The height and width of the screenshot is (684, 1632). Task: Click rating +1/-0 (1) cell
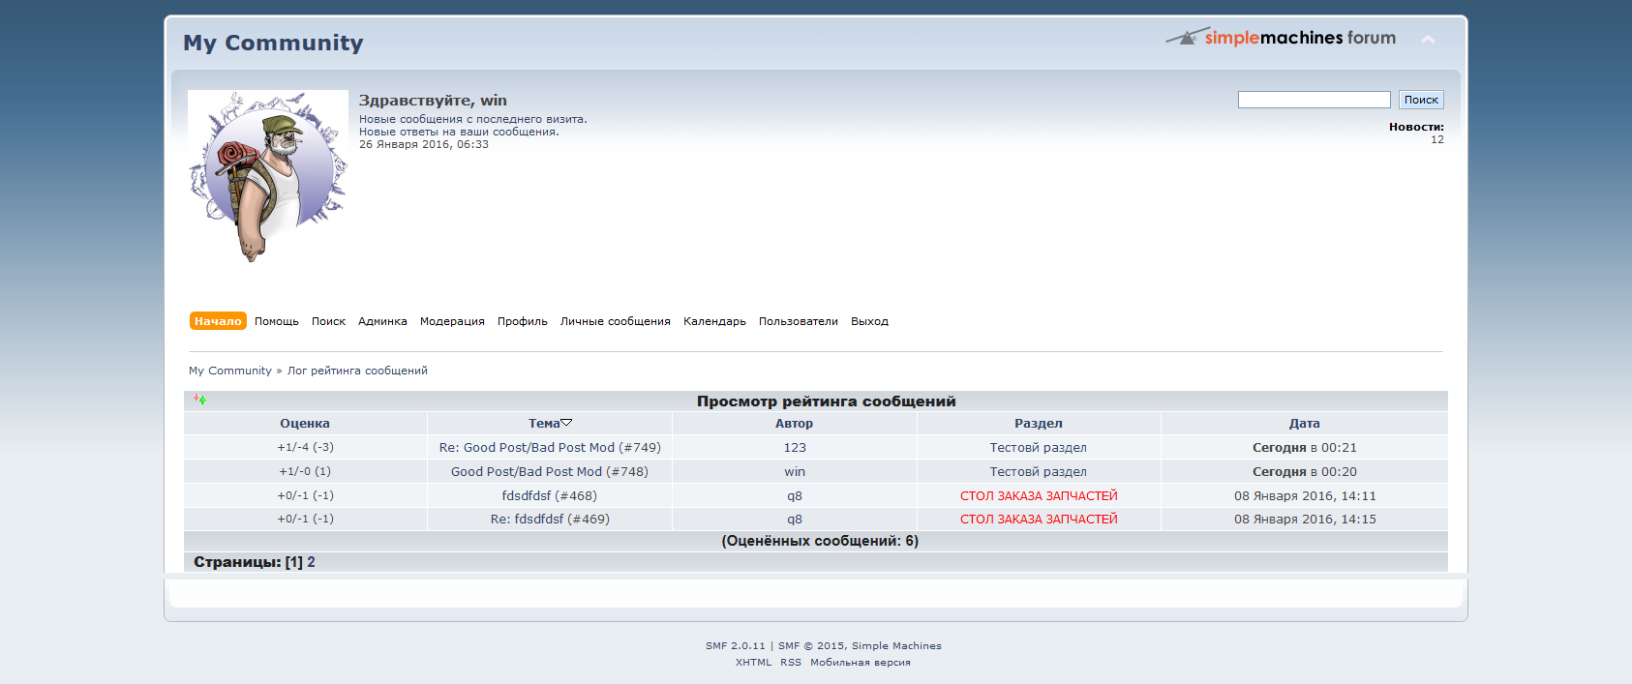click(x=306, y=471)
